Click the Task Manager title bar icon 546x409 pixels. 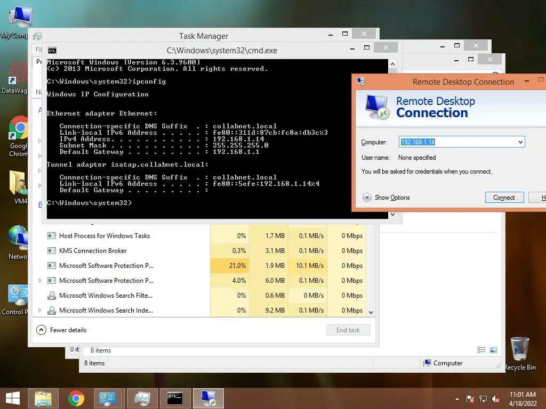(38, 36)
